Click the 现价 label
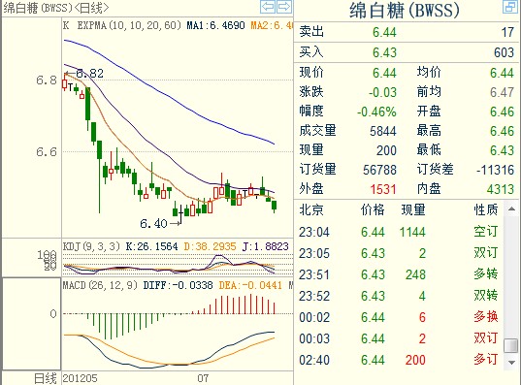The width and height of the screenshot is (521, 385). pyautogui.click(x=311, y=72)
